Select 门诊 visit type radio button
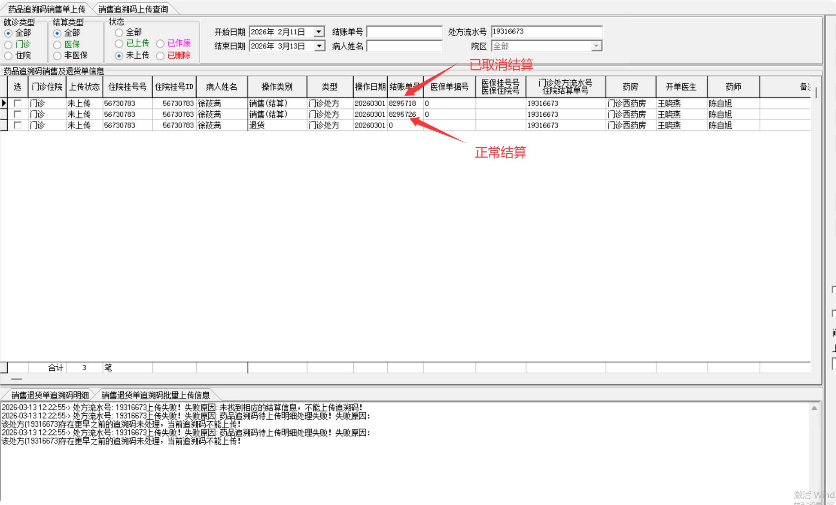836x505 pixels. [x=8, y=45]
